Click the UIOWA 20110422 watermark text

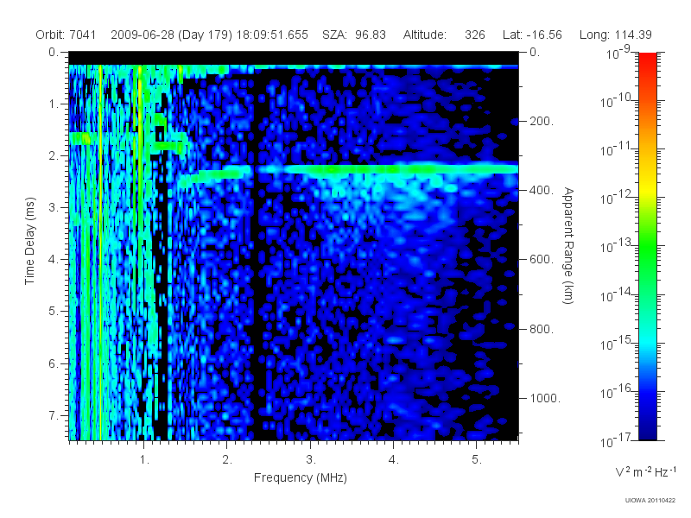[650, 500]
